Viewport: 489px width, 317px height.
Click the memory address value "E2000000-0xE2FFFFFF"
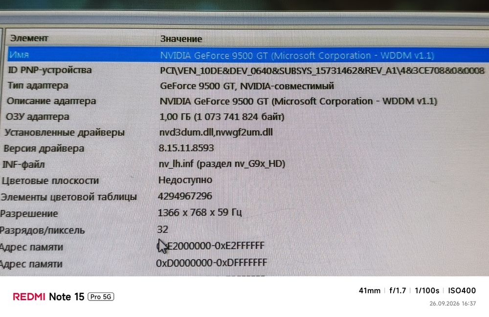point(210,246)
